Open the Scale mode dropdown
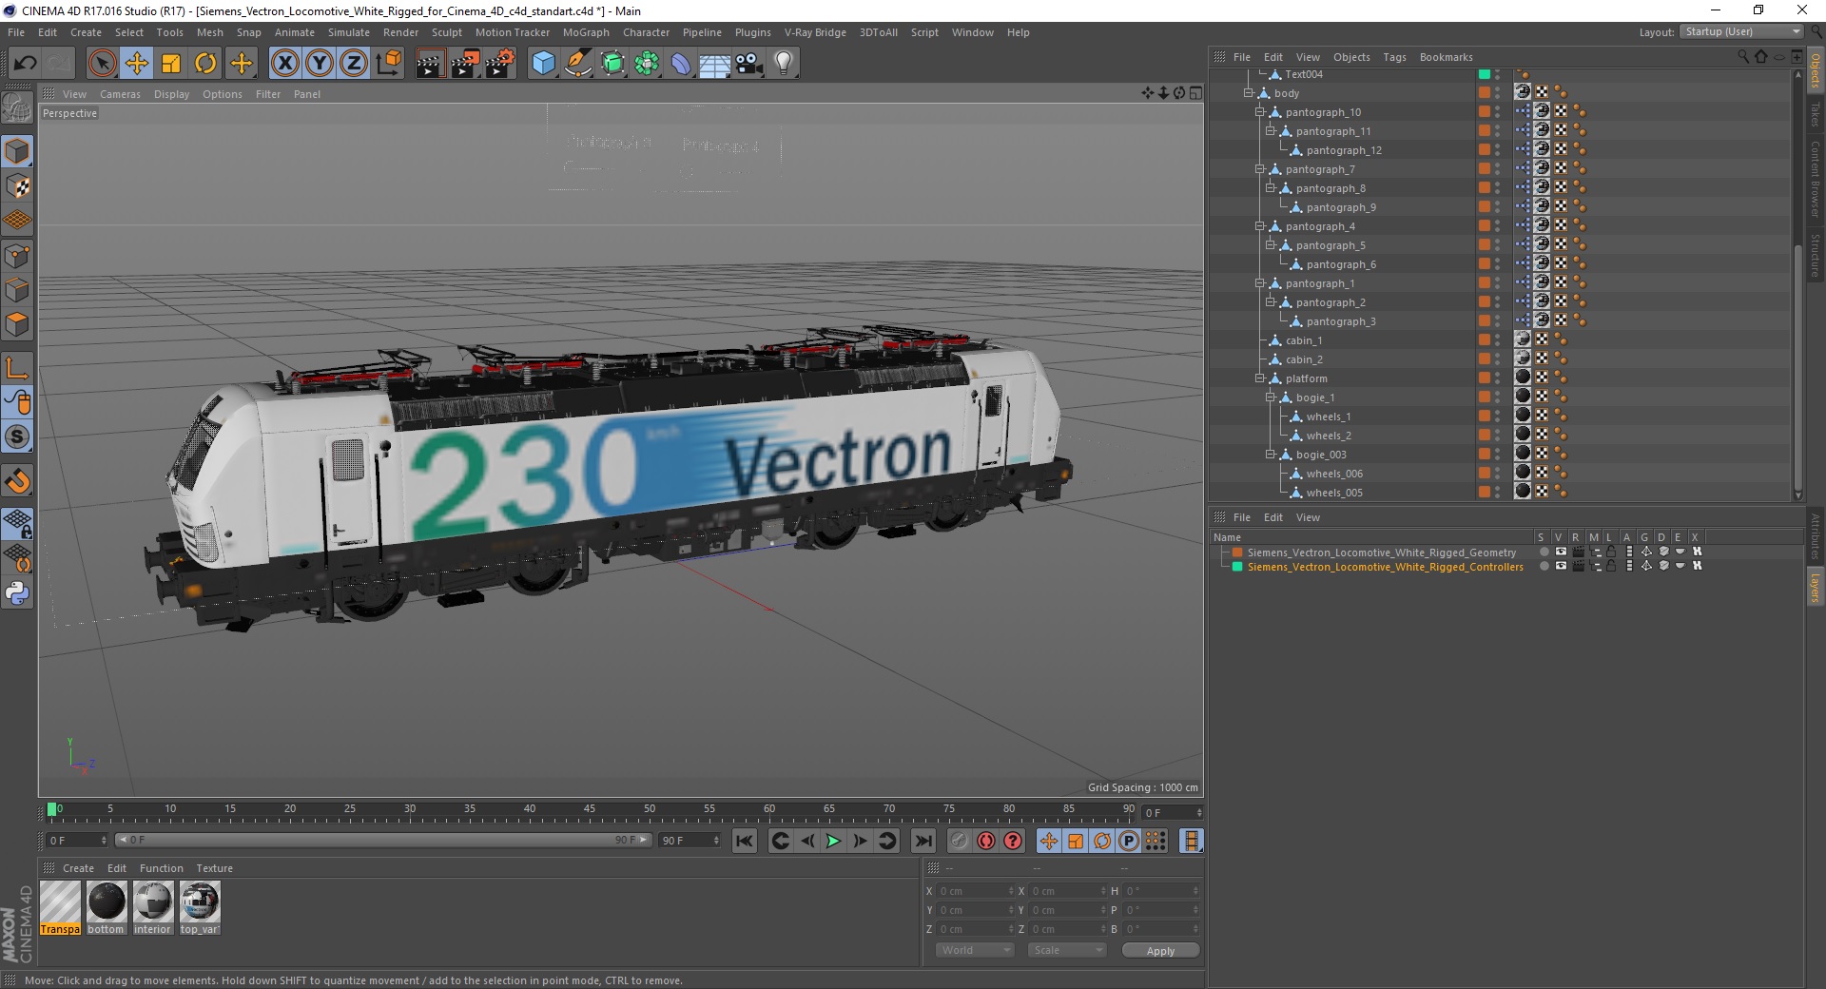 (x=1067, y=950)
